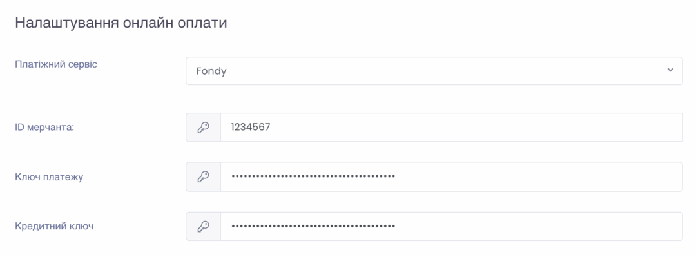Open the Fondy payment service selector
Screen dimensions: 696x257
click(x=434, y=71)
